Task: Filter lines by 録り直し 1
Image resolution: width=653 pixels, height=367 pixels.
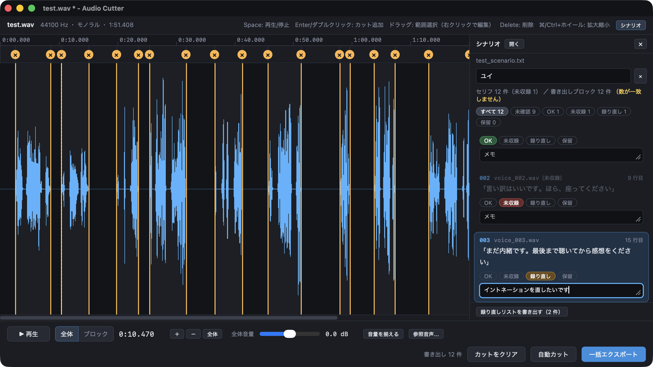Action: tap(614, 112)
